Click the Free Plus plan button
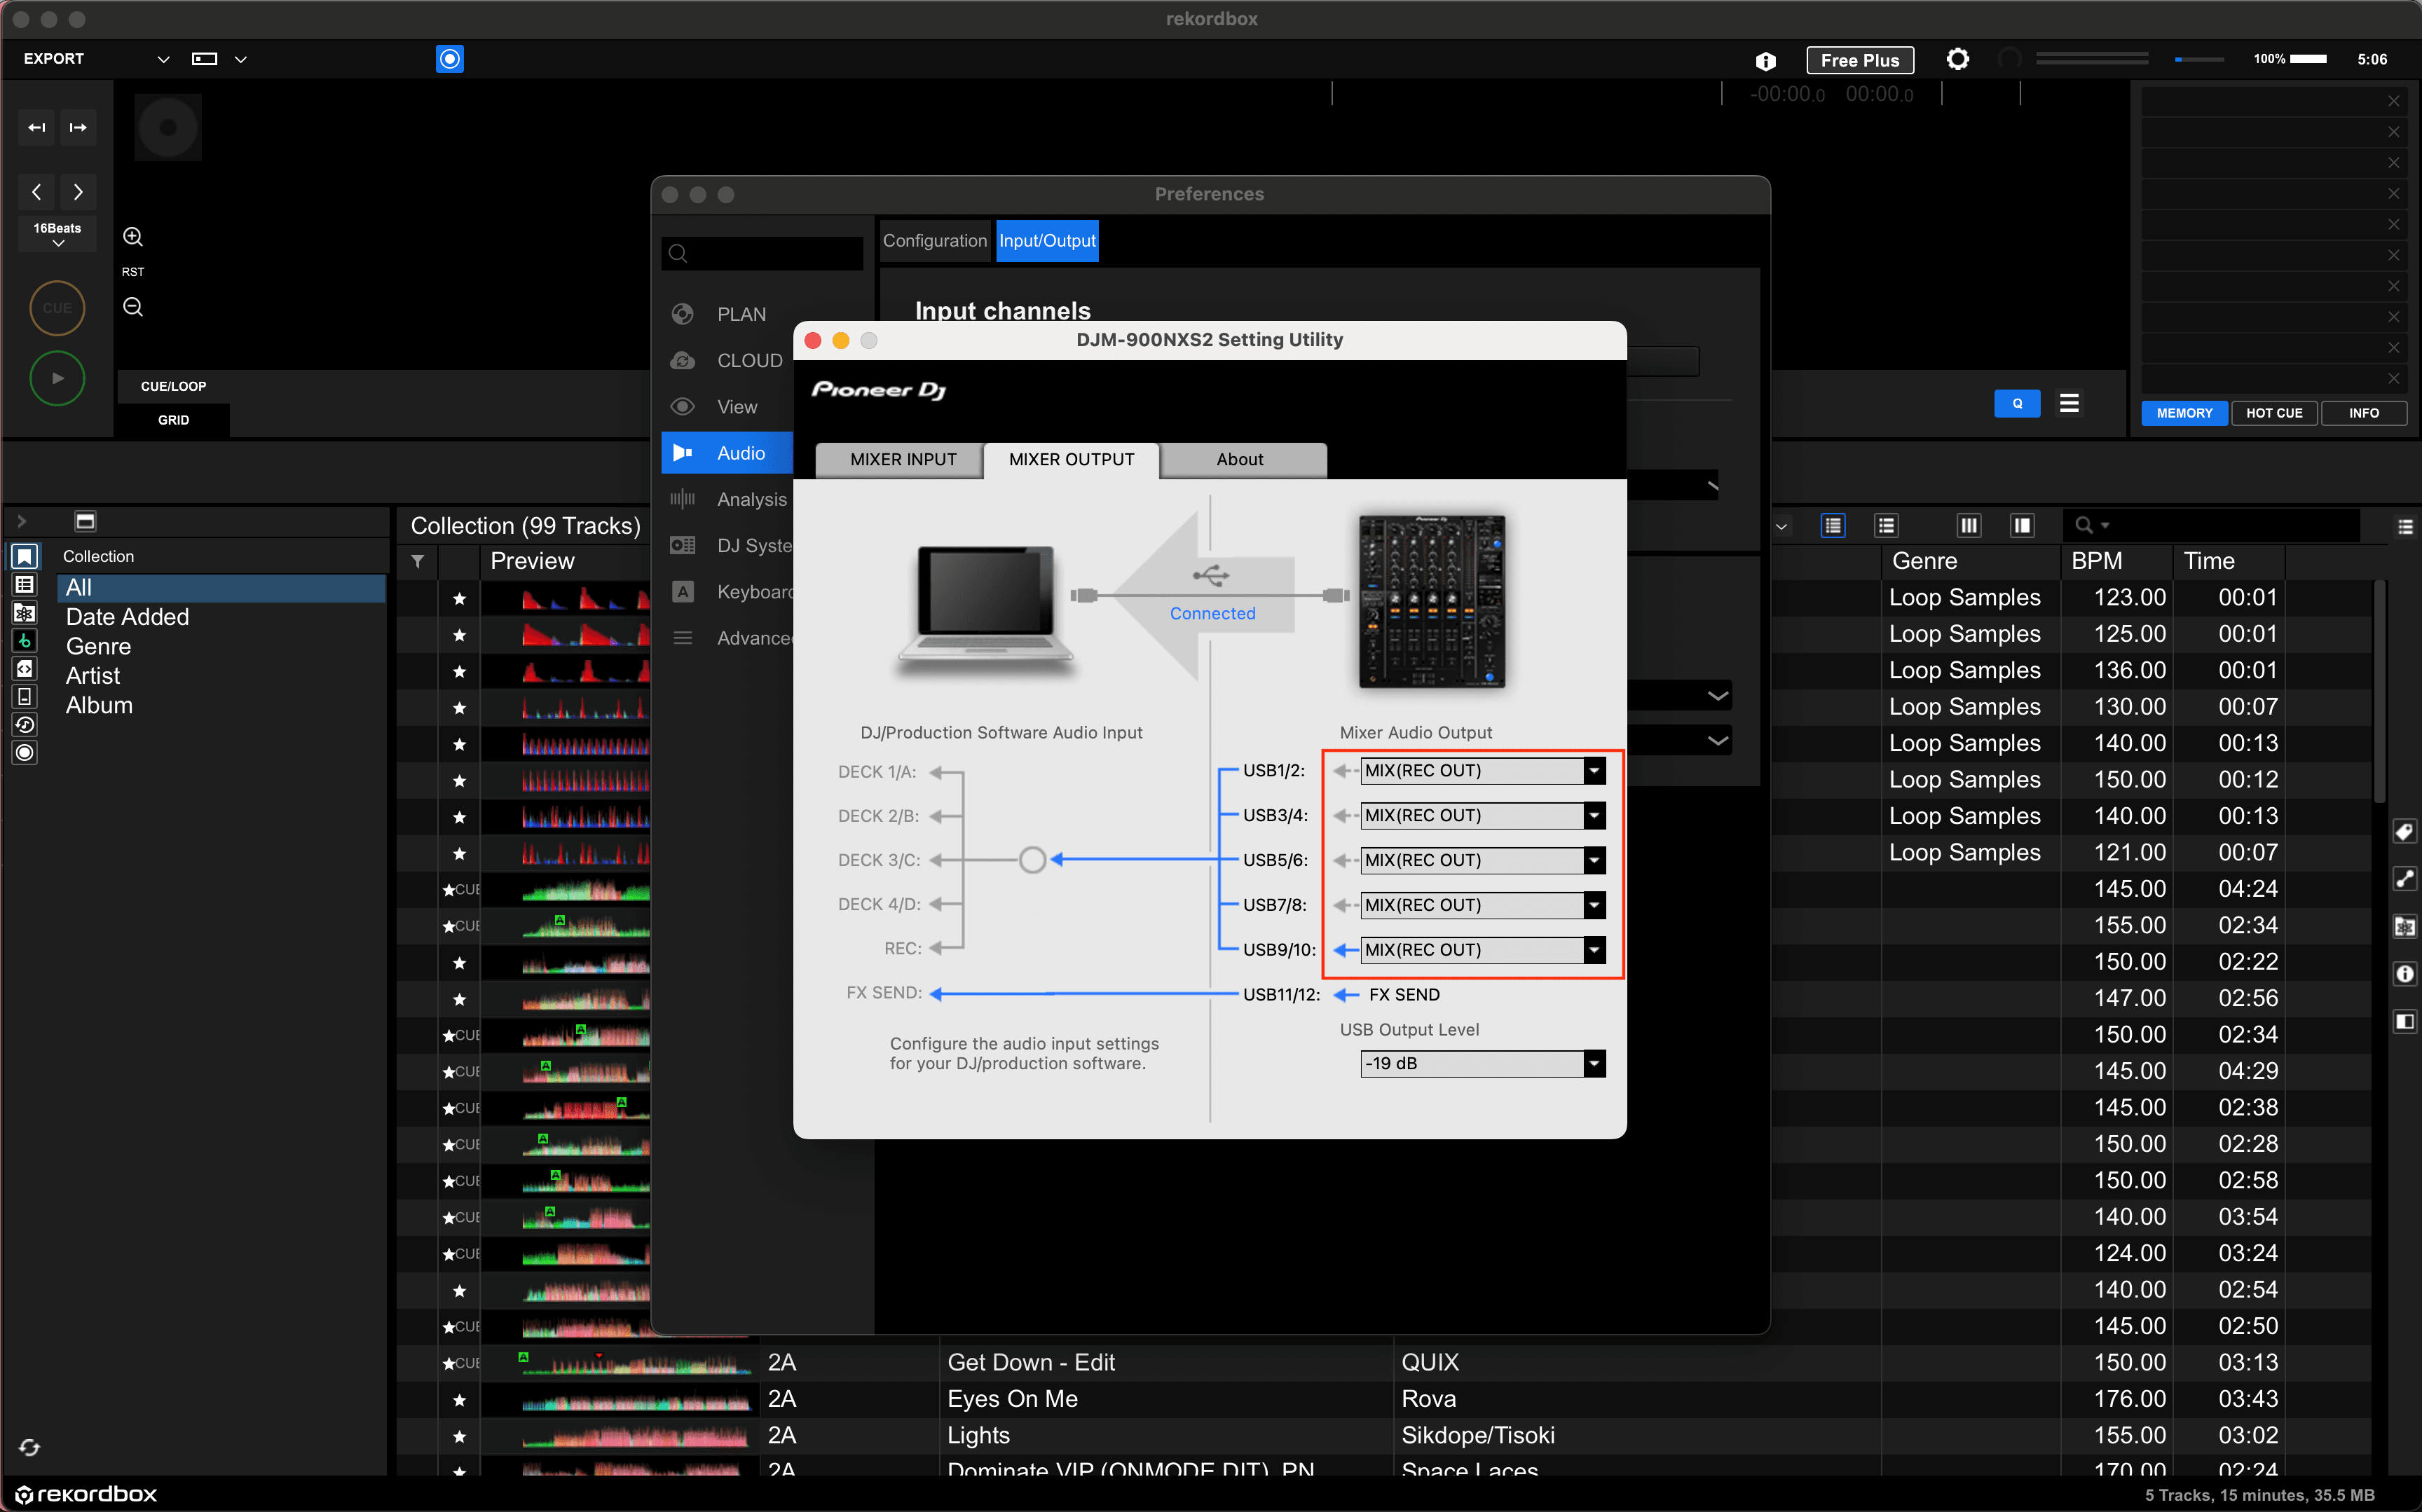The height and width of the screenshot is (1512, 2422). pos(1859,60)
